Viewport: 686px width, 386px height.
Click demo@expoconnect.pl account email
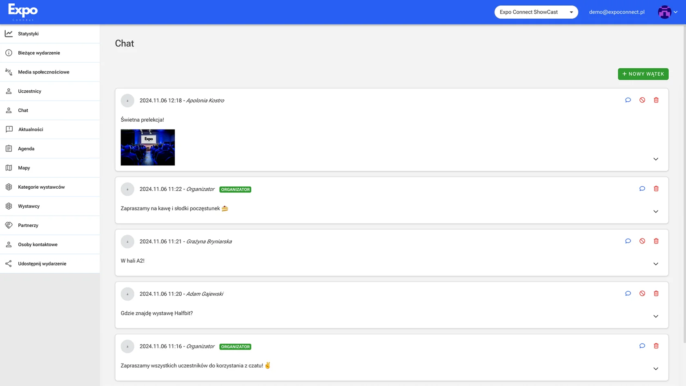[617, 12]
